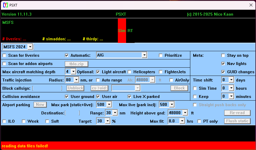Toggle Light aircraft option
Viewport: 256px width, 150px height.
click(x=98, y=72)
